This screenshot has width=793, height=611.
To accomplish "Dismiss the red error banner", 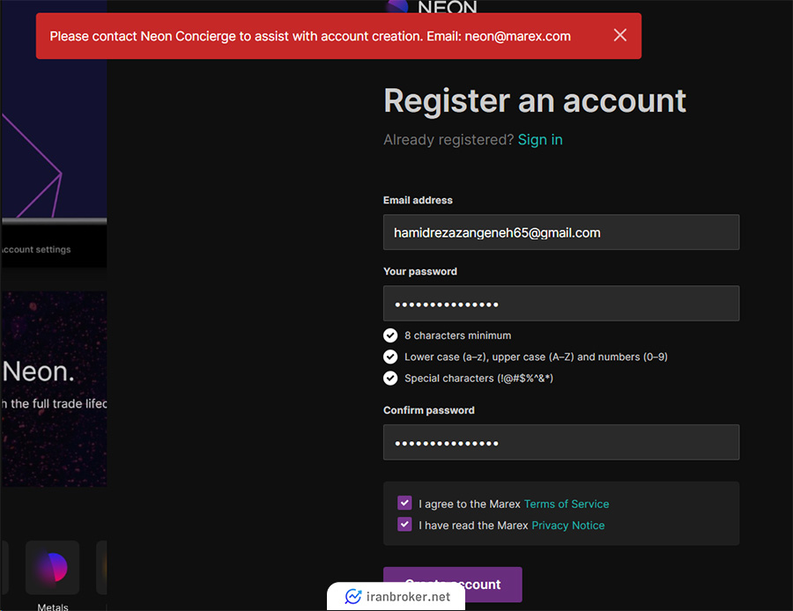I will click(620, 35).
